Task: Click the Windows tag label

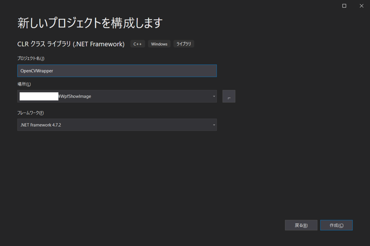Action: 159,44
